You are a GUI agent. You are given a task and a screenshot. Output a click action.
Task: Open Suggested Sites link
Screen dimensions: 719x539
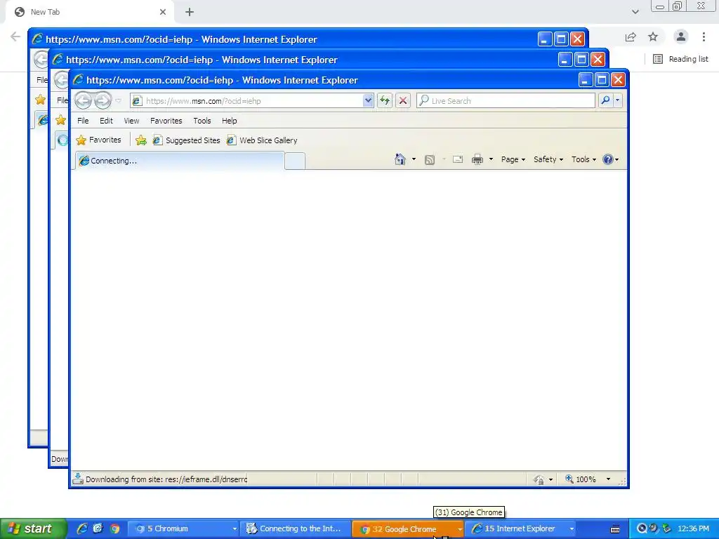point(186,140)
